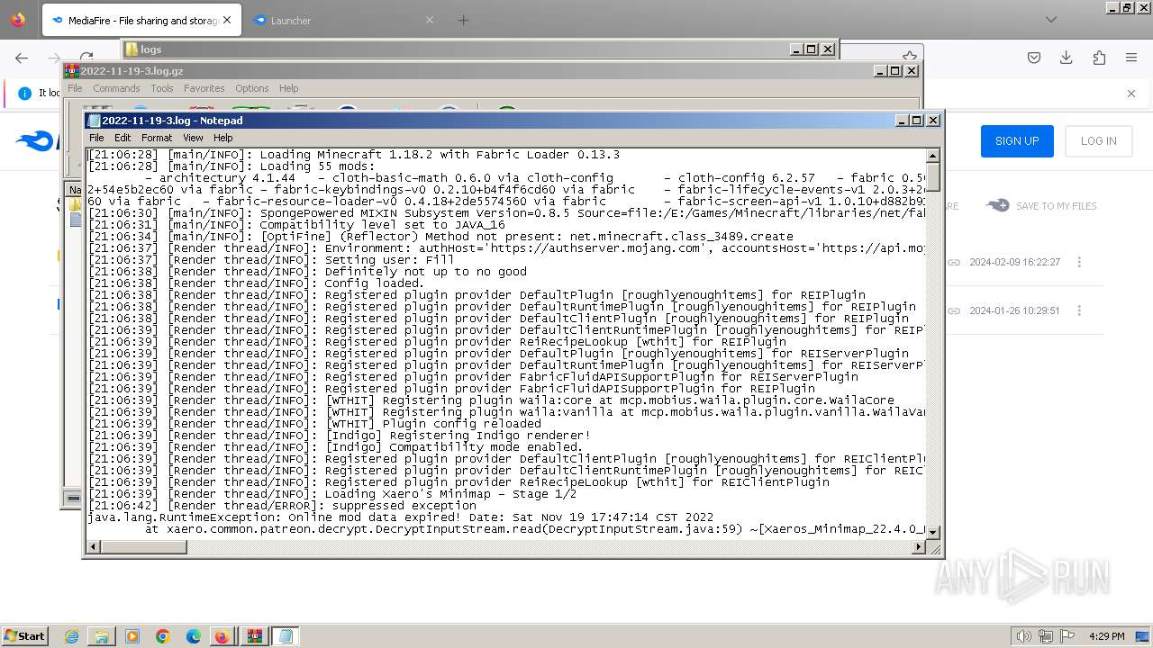1153x648 pixels.
Task: Open Notepad File menu
Action: (96, 138)
